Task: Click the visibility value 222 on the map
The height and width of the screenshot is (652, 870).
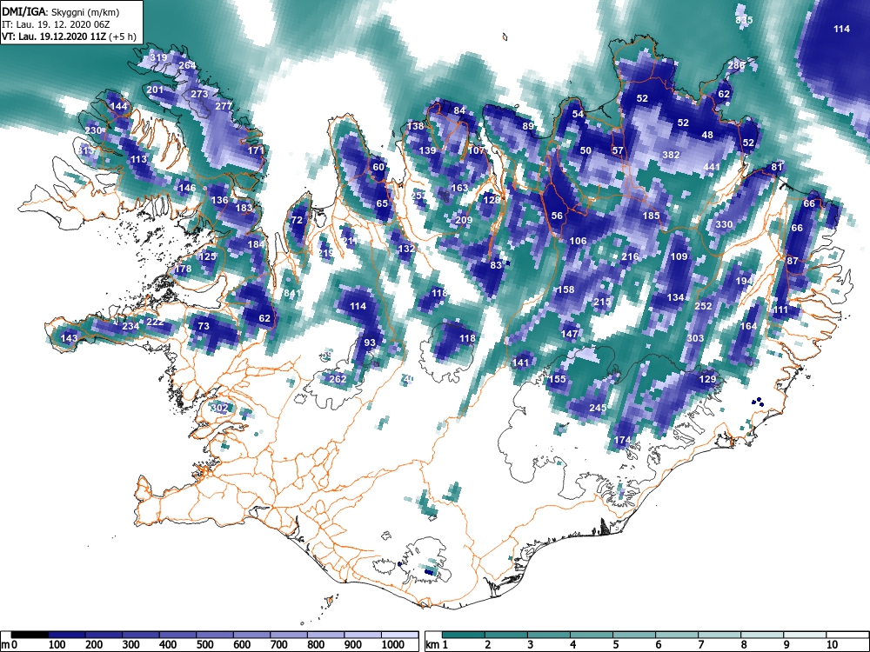Action: (156, 323)
